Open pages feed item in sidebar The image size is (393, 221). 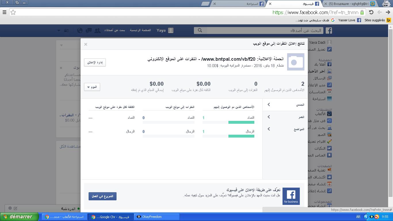click(x=320, y=170)
